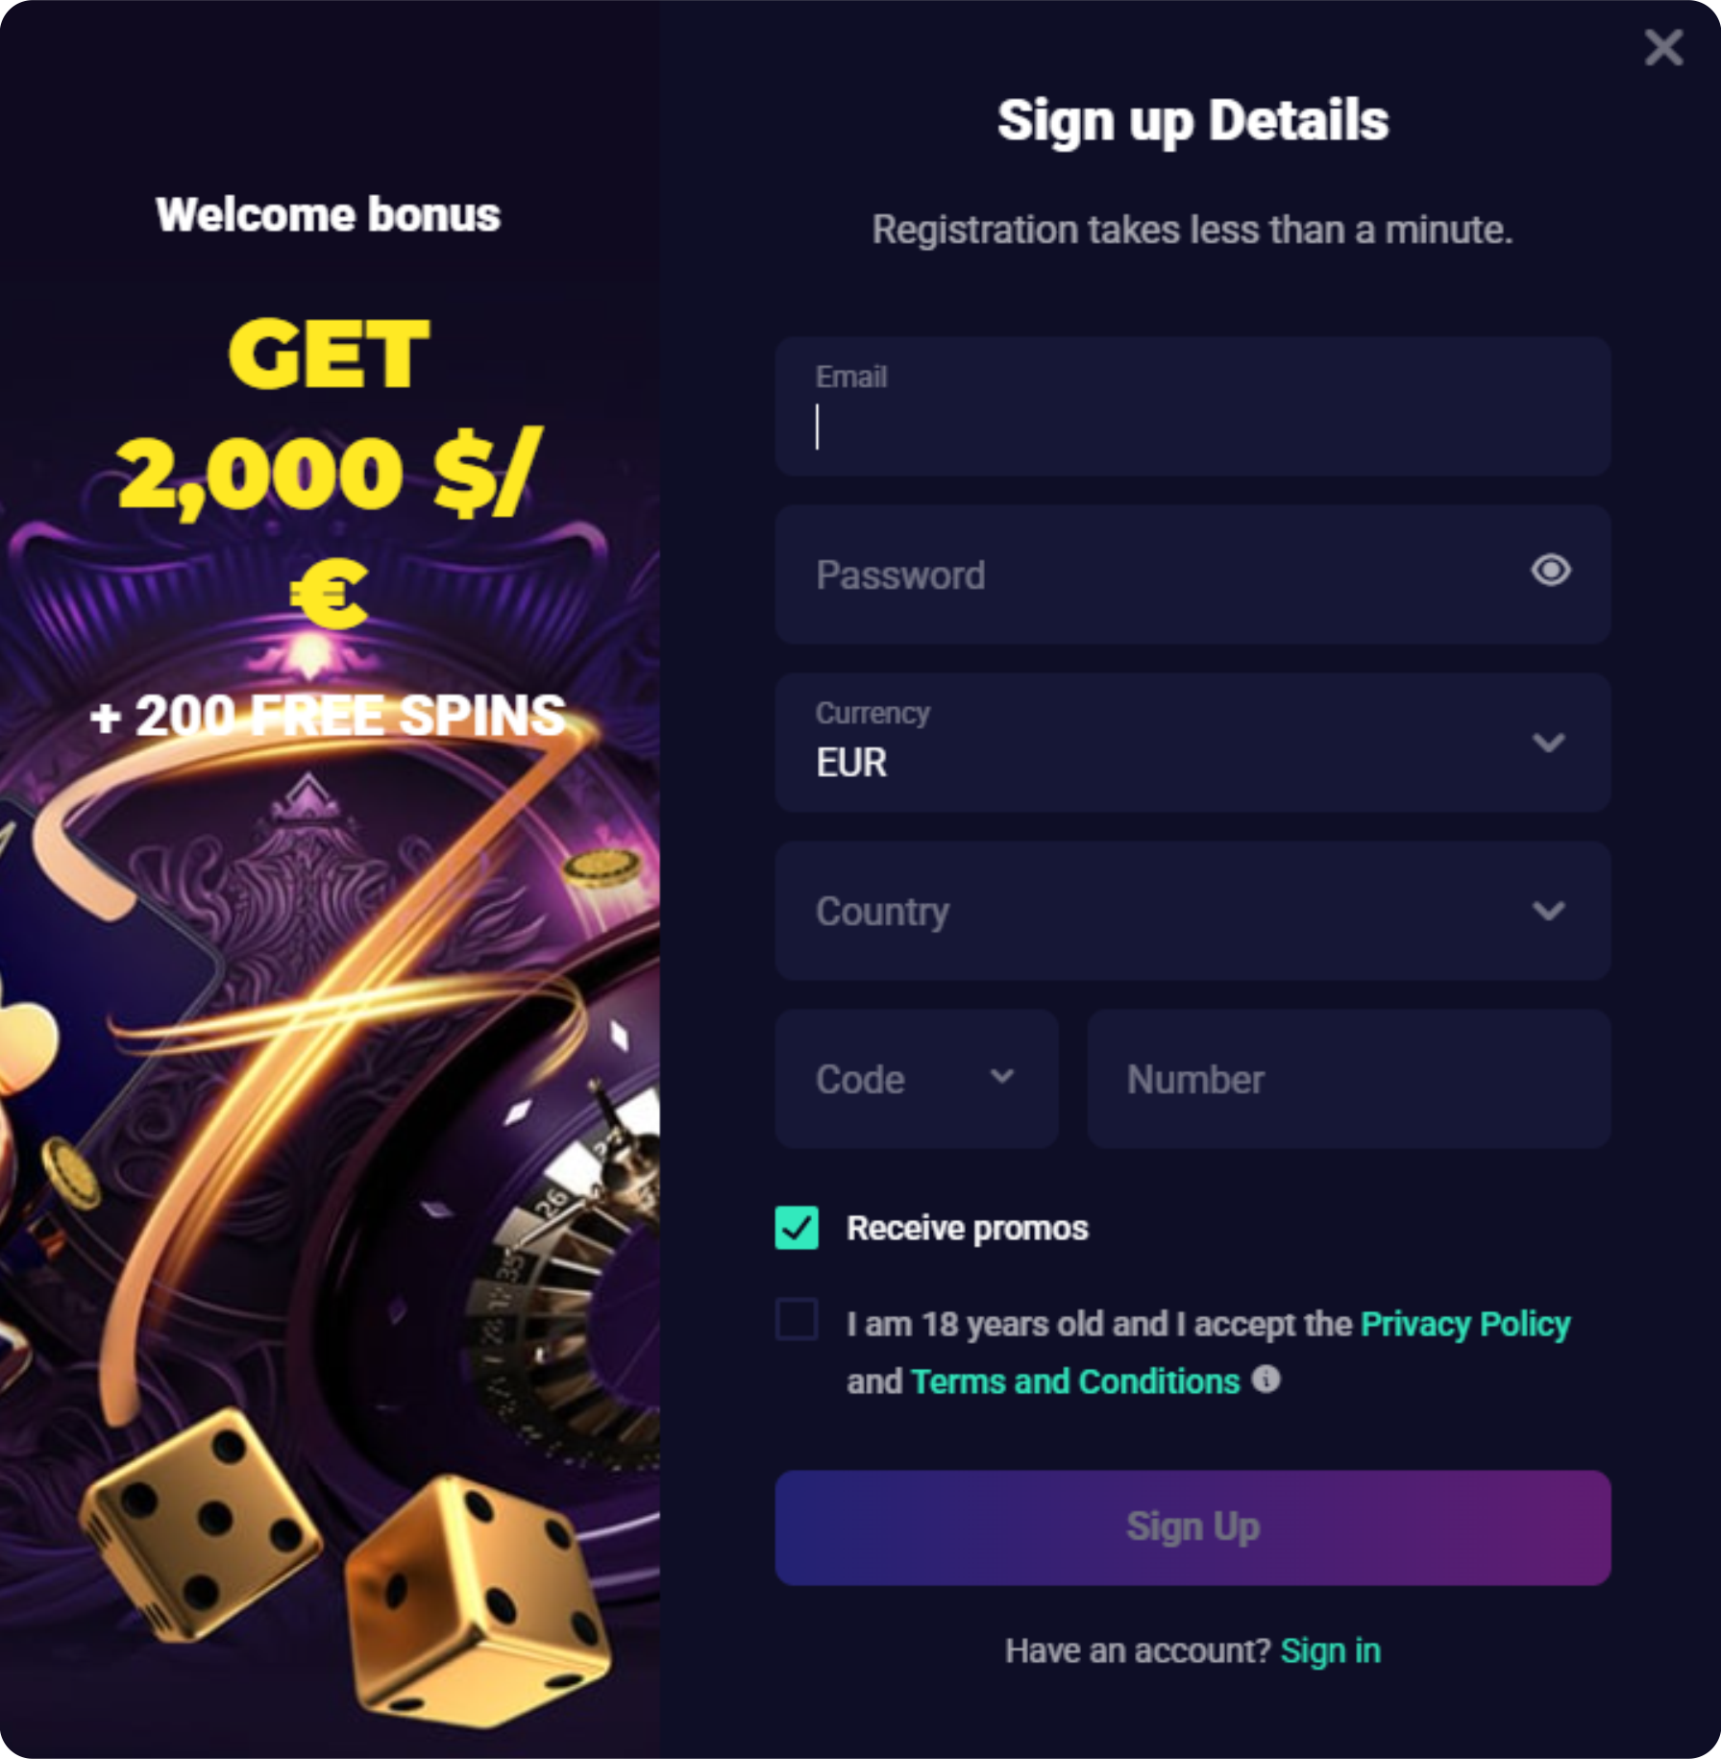Show password with the eye icon
The width and height of the screenshot is (1721, 1759).
[1550, 571]
